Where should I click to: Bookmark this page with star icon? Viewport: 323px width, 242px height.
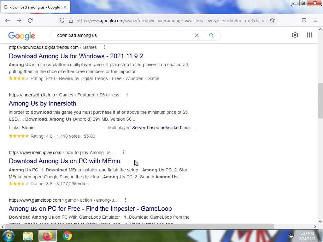pos(272,20)
